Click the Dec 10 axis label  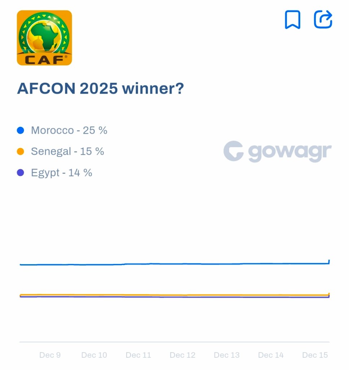coord(94,355)
